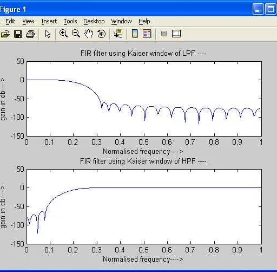Click the Figure 1 title bar text
Screen dimensions: 277x272
point(13,9)
